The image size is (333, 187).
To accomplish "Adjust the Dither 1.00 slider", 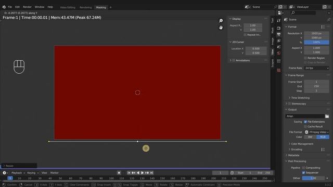I will tap(313, 178).
